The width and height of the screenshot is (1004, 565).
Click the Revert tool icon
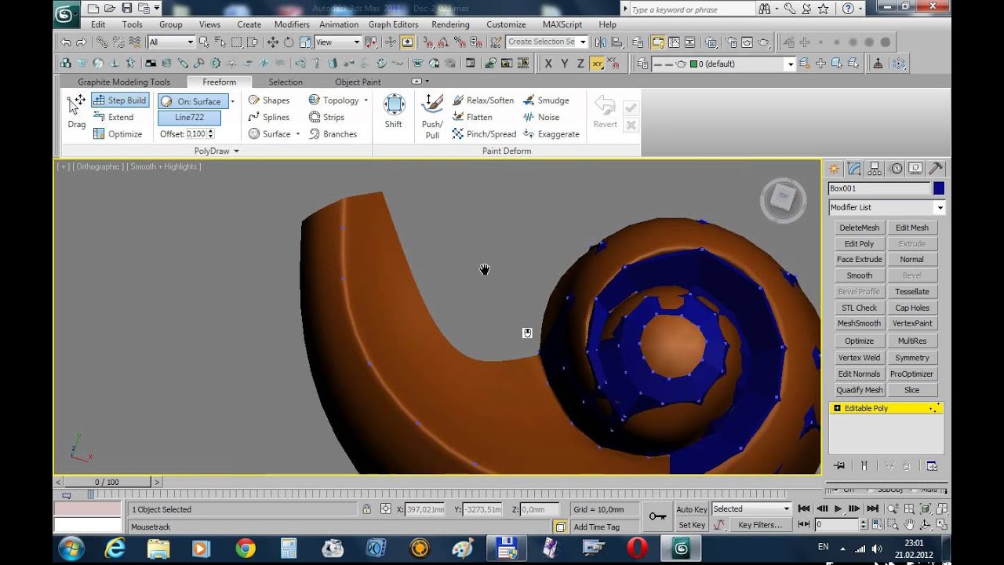click(605, 111)
